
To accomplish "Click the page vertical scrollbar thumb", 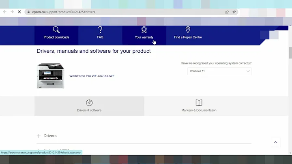I will point(290,53).
